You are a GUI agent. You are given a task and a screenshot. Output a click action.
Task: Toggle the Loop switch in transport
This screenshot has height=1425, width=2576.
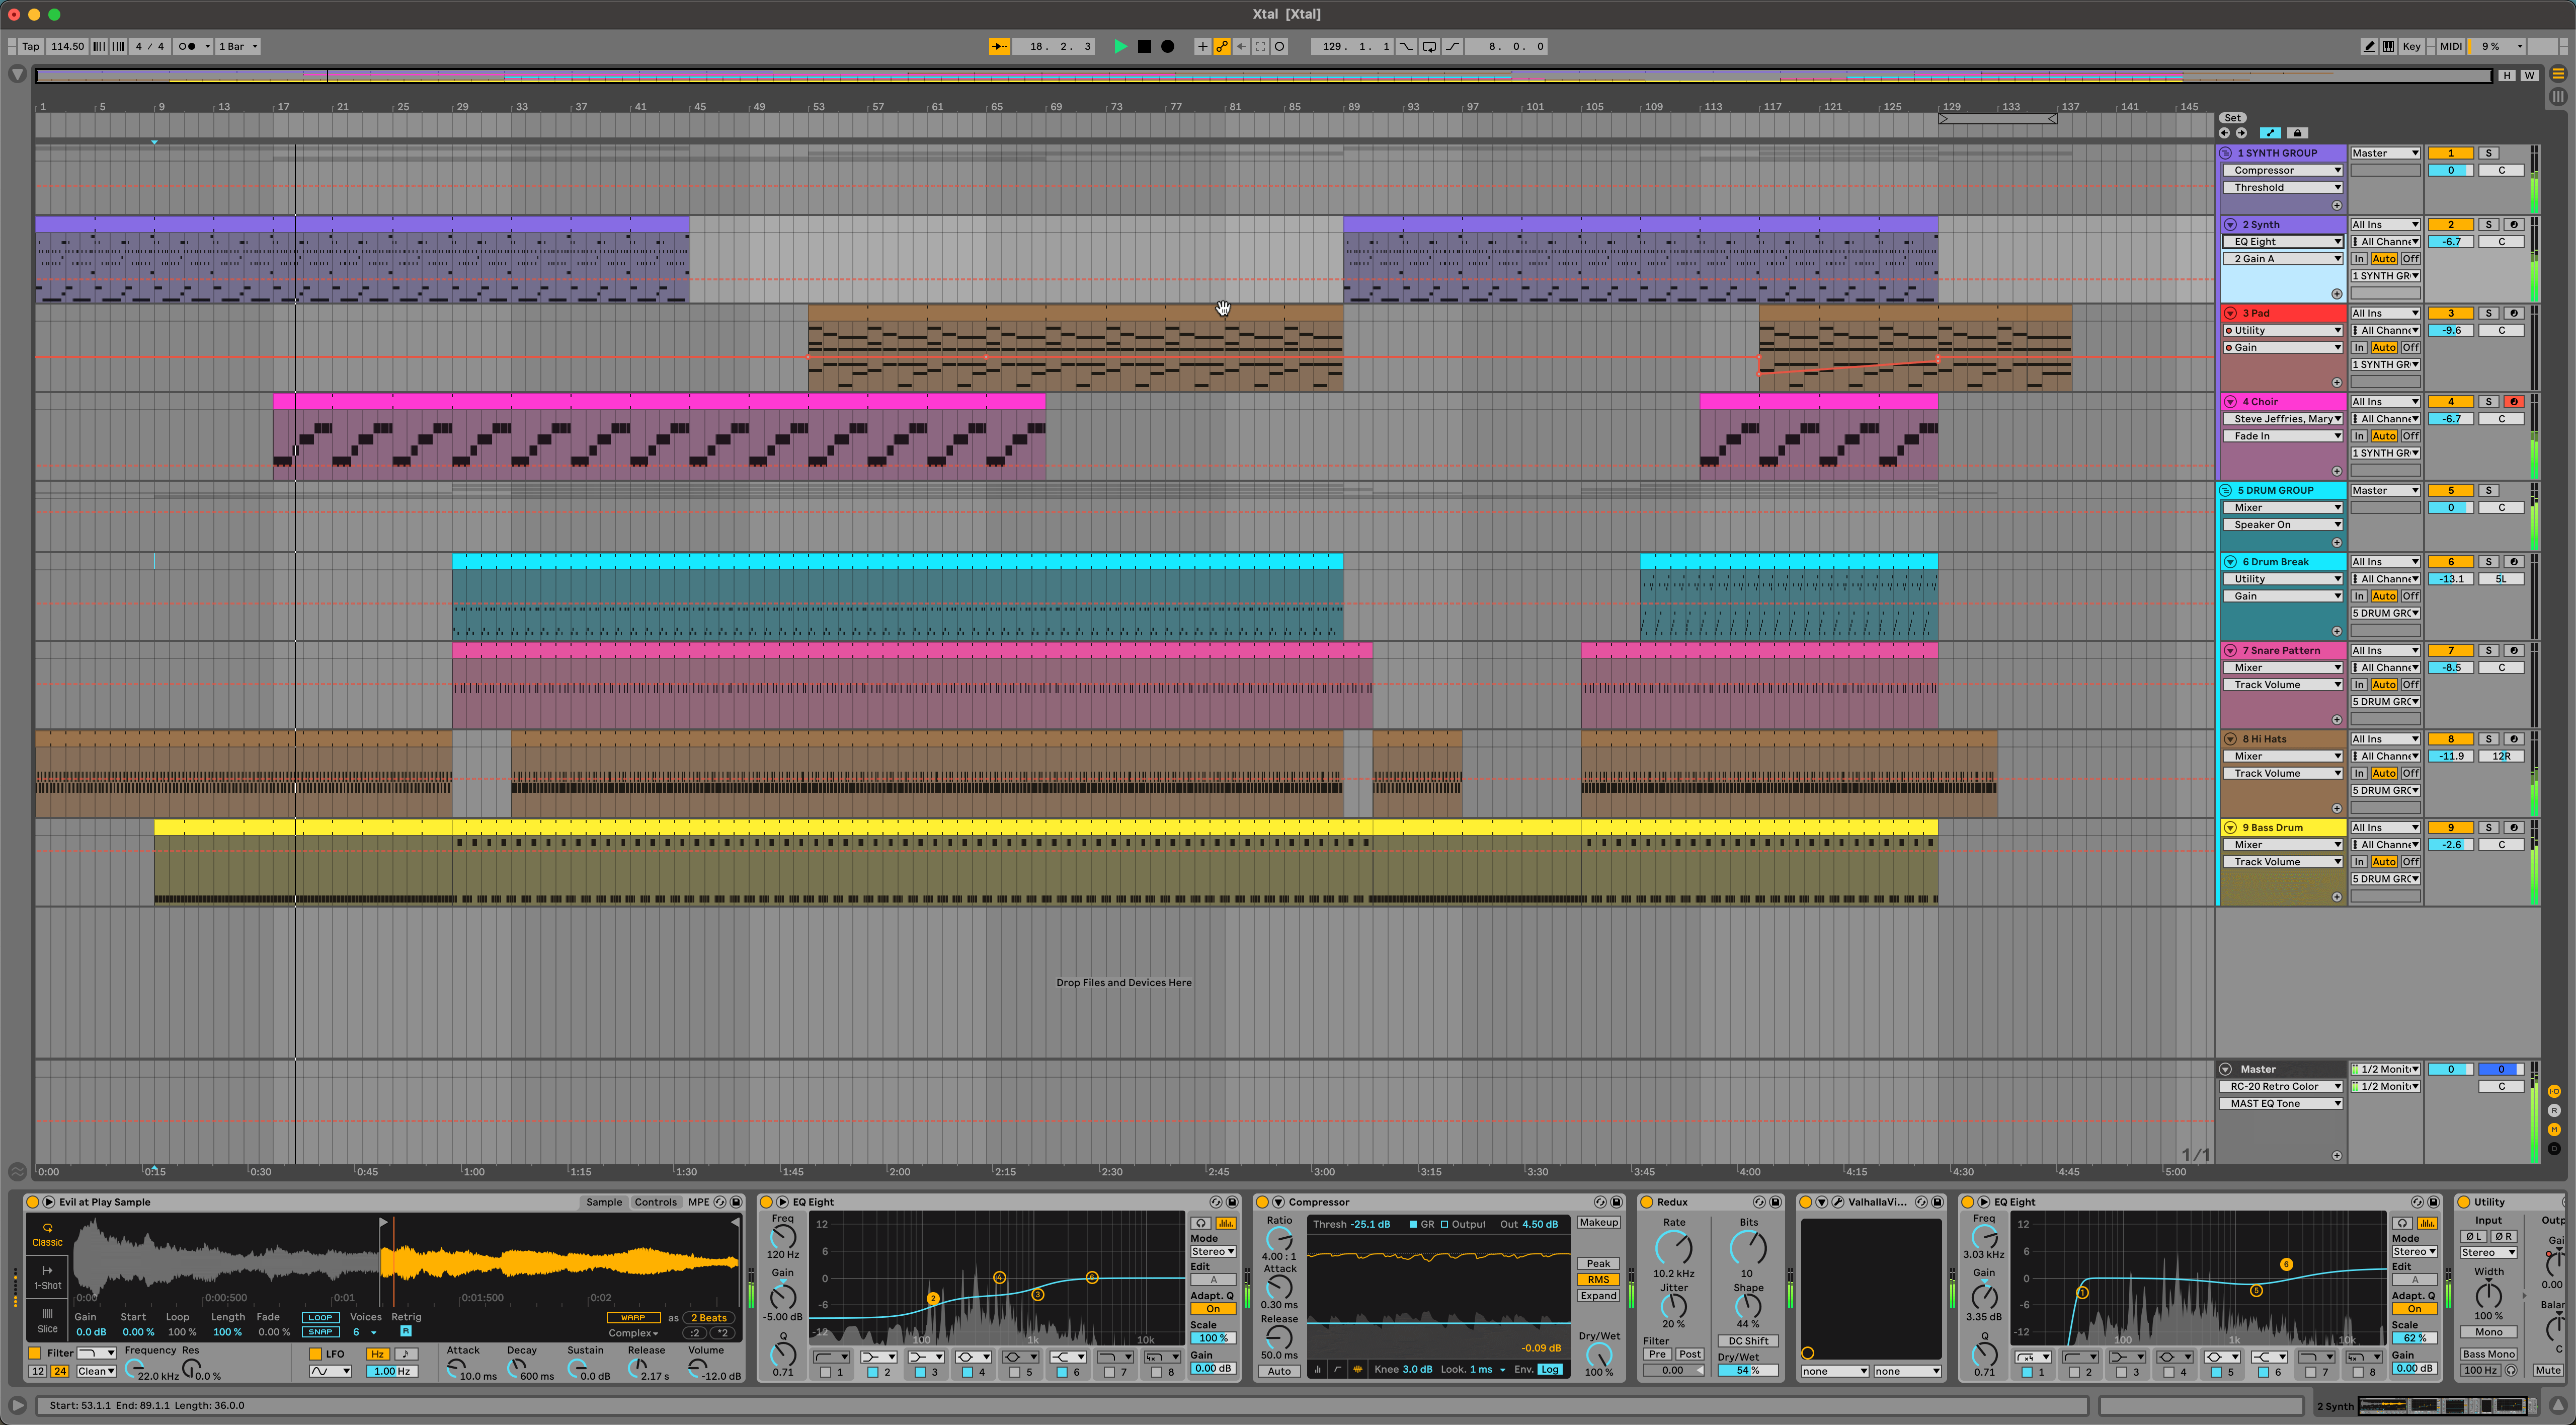coord(1429,46)
